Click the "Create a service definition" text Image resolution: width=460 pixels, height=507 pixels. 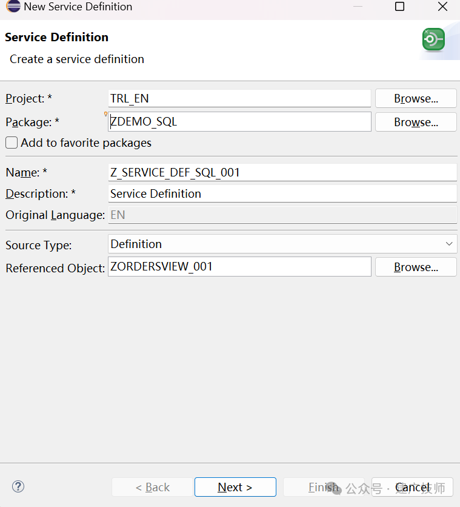77,59
